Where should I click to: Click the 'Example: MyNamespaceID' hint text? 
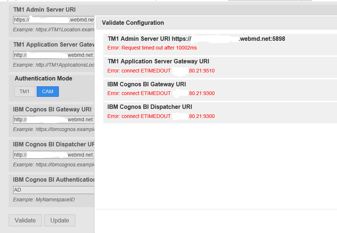(x=44, y=200)
